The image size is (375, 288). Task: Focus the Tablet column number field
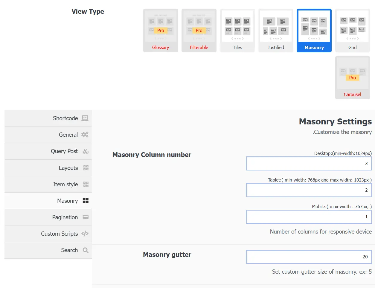click(309, 190)
